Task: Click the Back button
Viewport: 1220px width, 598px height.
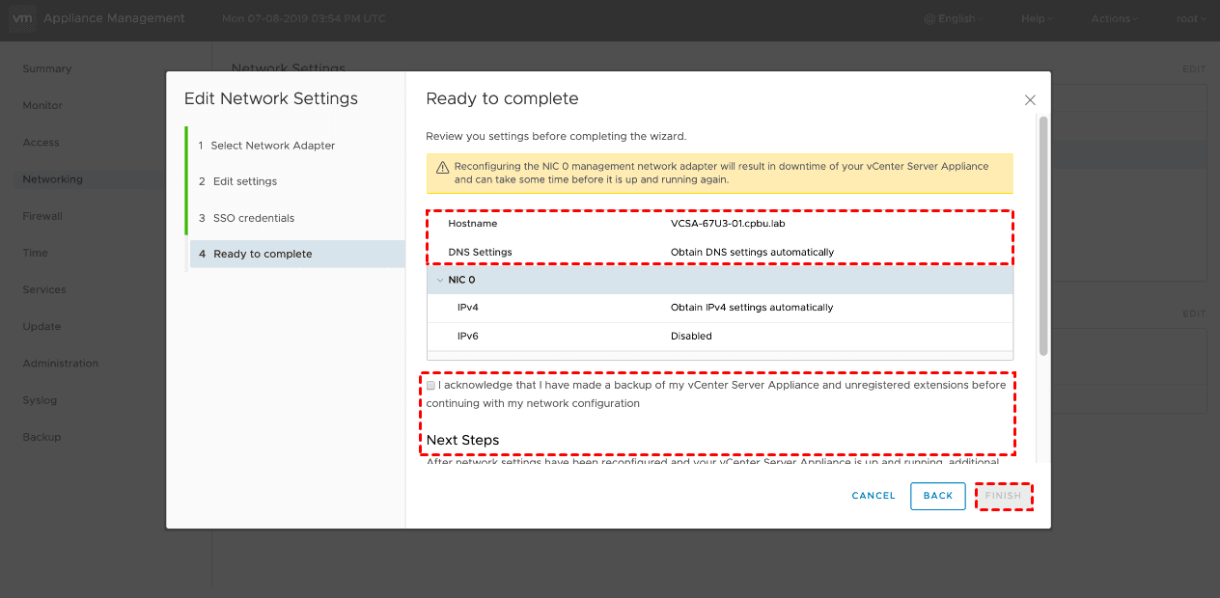Action: [937, 496]
